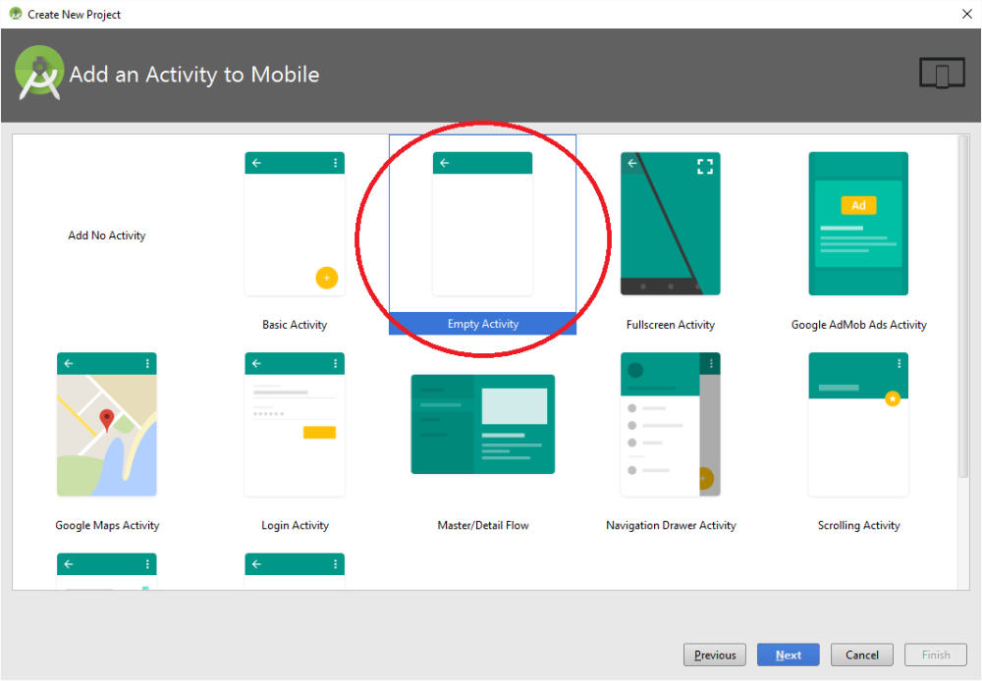Pick the Fullscreen Activity template thumbnail
Screen dimensions: 982x681
(670, 224)
